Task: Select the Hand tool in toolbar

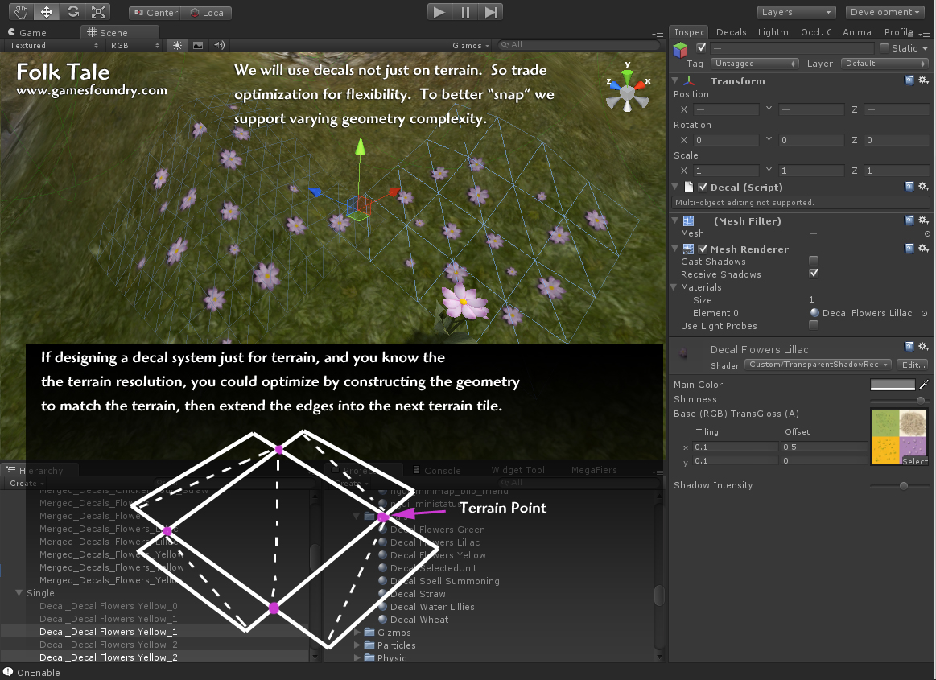Action: coord(21,11)
